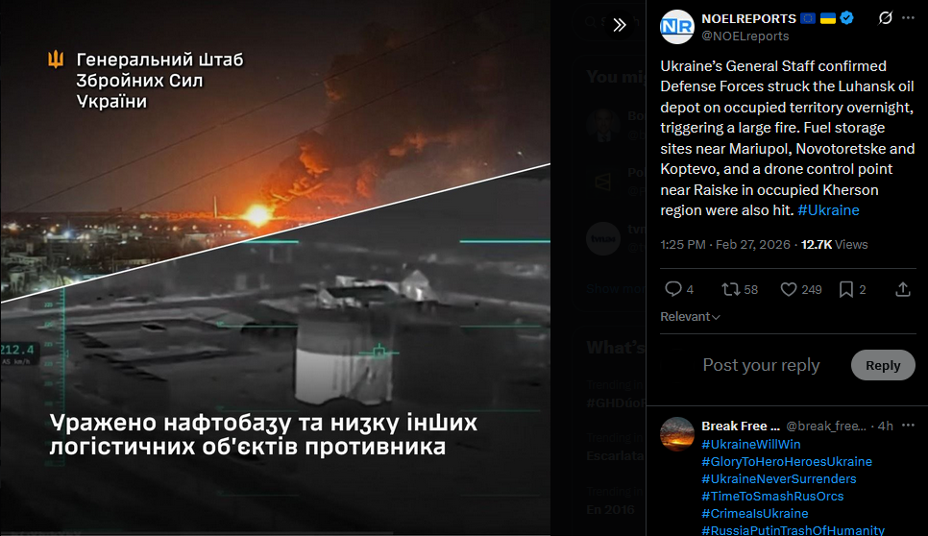Open Break Free user avatar
The width and height of the screenshot is (928, 536).
(676, 433)
